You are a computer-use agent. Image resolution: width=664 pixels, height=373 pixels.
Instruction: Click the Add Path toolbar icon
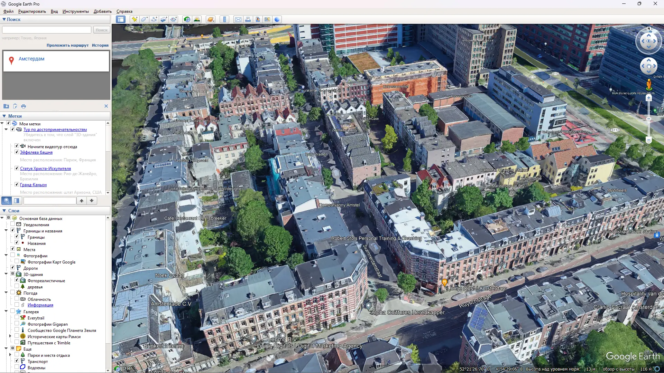pos(154,19)
